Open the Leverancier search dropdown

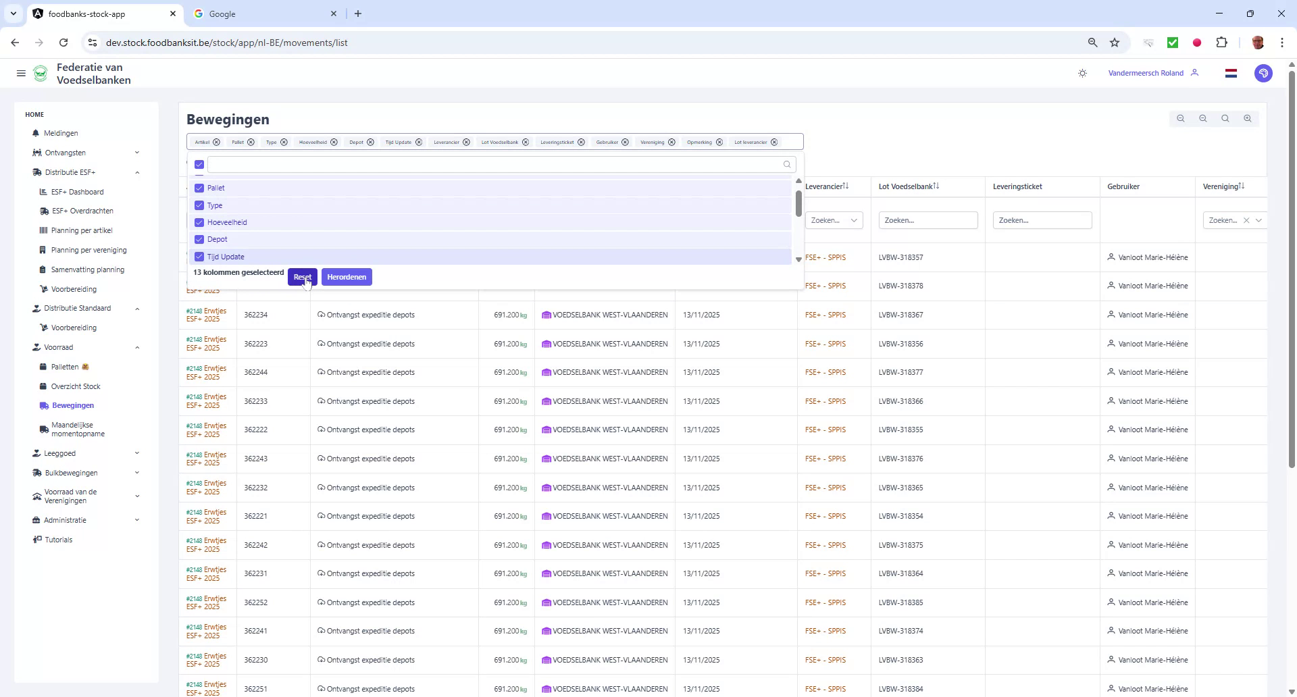tap(834, 220)
